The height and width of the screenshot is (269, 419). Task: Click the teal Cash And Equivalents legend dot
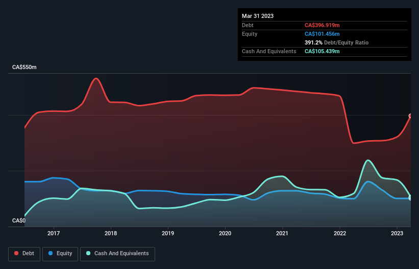pyautogui.click(x=88, y=253)
